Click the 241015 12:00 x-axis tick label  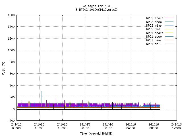point(39,126)
